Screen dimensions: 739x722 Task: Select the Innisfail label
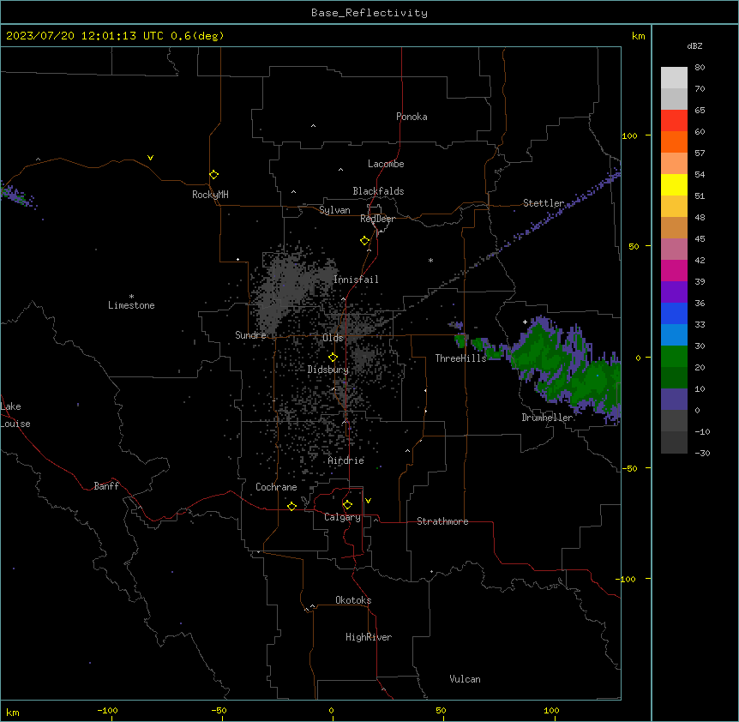click(x=356, y=280)
